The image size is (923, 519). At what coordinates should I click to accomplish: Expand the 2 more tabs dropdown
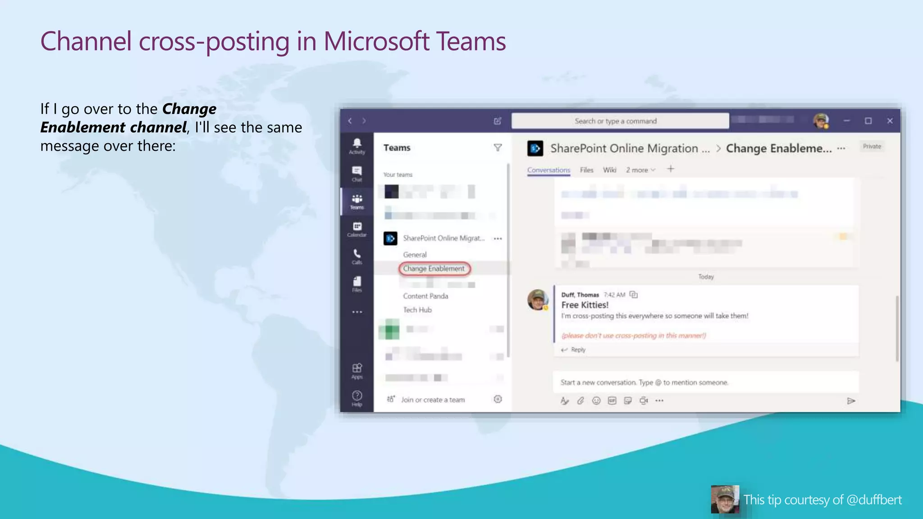point(640,170)
